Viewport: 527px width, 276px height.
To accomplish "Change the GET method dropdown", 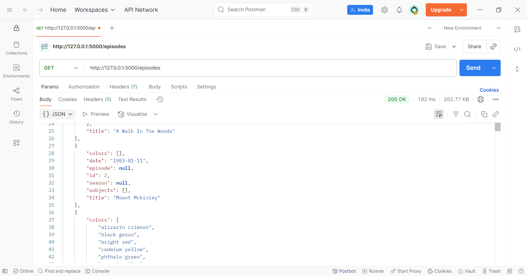I will click(61, 68).
